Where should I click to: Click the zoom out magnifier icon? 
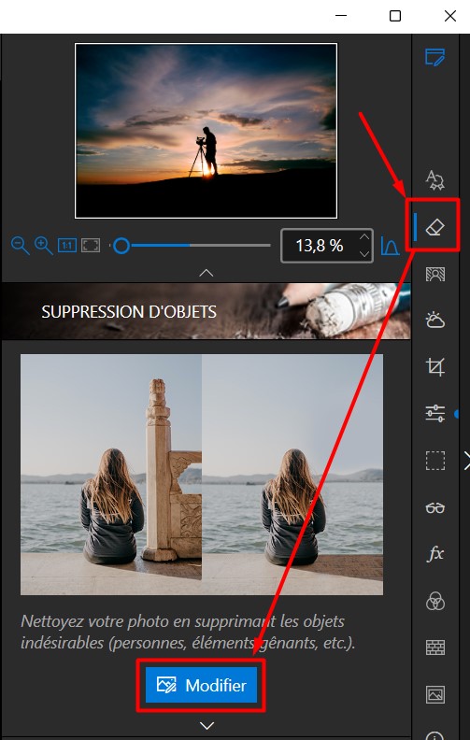click(20, 246)
